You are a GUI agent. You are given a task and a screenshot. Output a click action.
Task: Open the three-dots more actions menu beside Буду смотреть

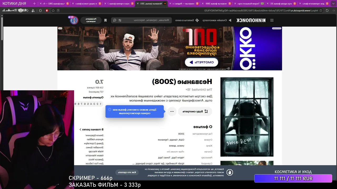pos(172,112)
